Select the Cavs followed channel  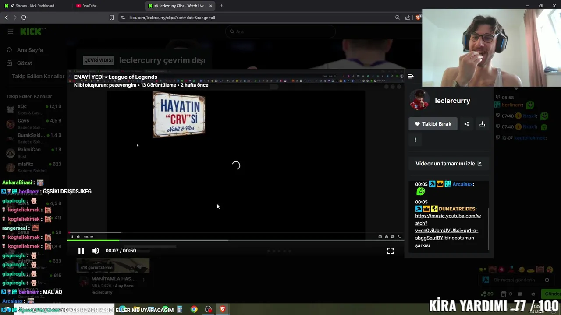[34, 123]
